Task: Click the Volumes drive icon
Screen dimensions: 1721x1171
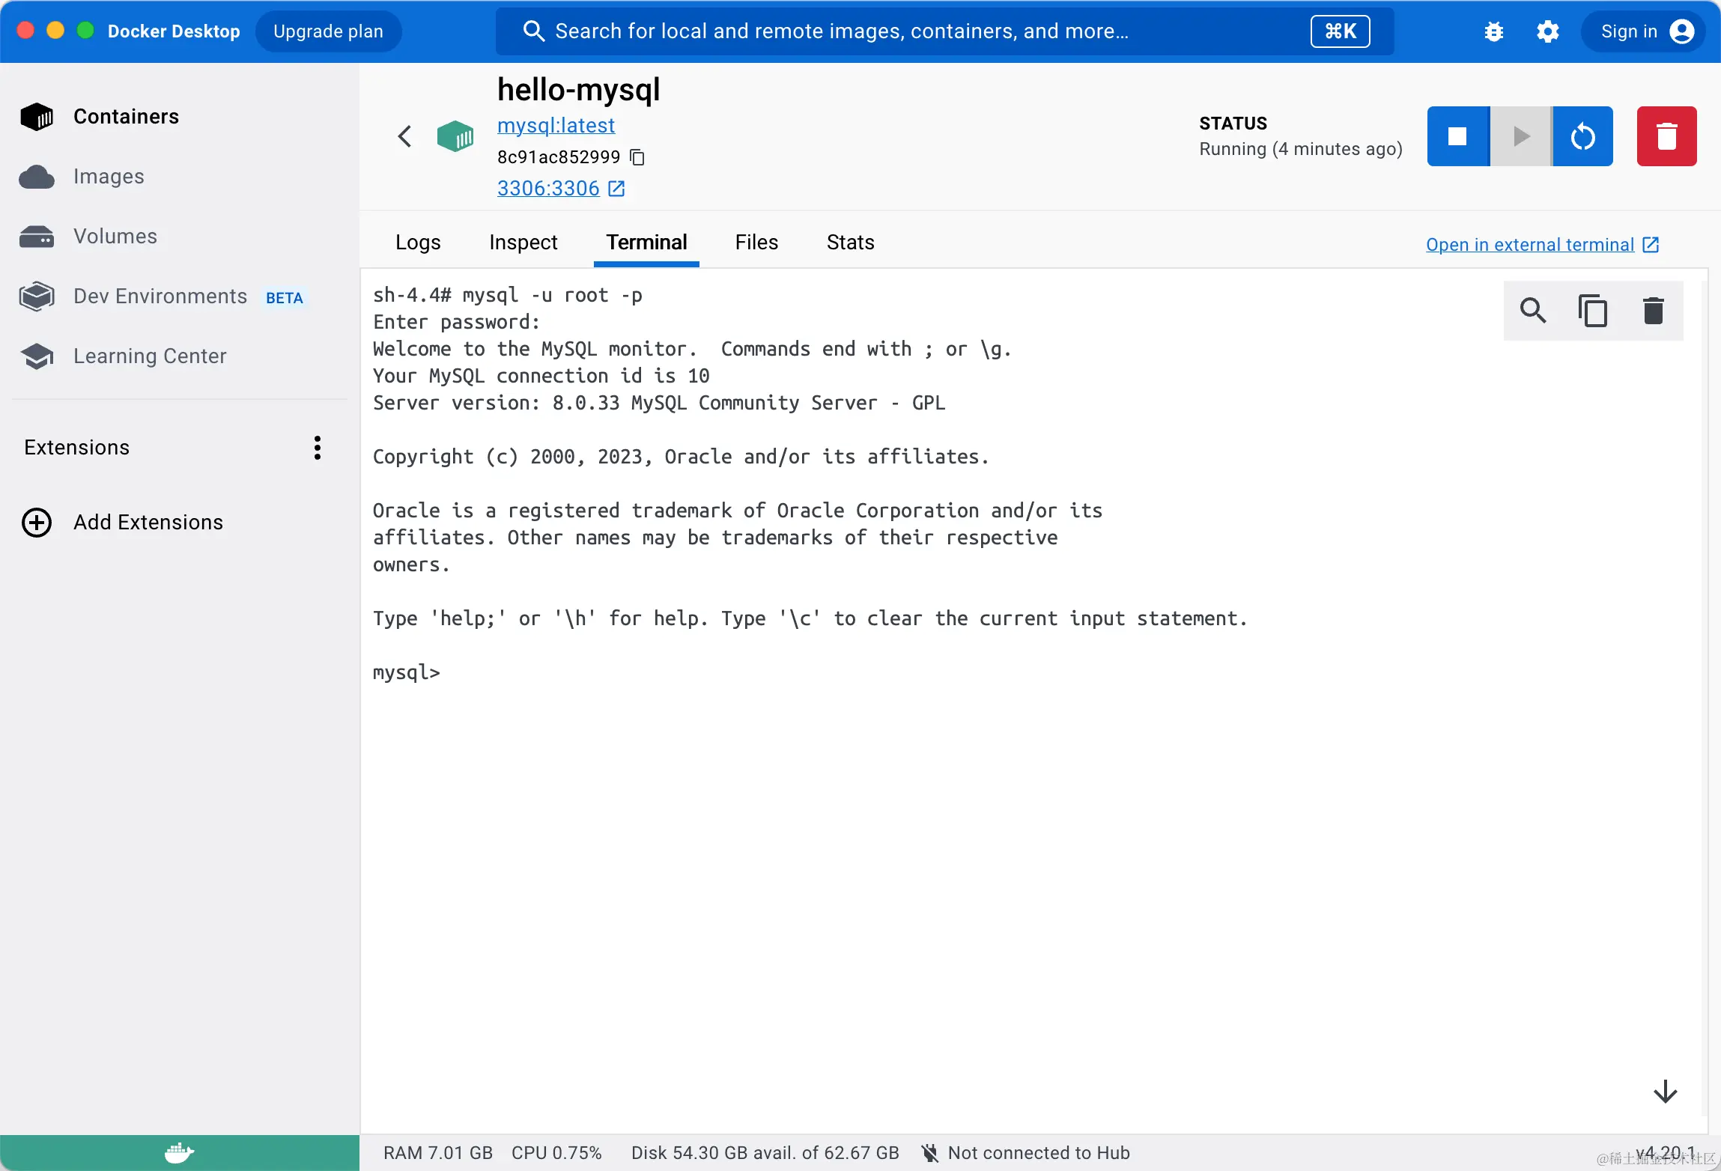Action: pos(37,237)
